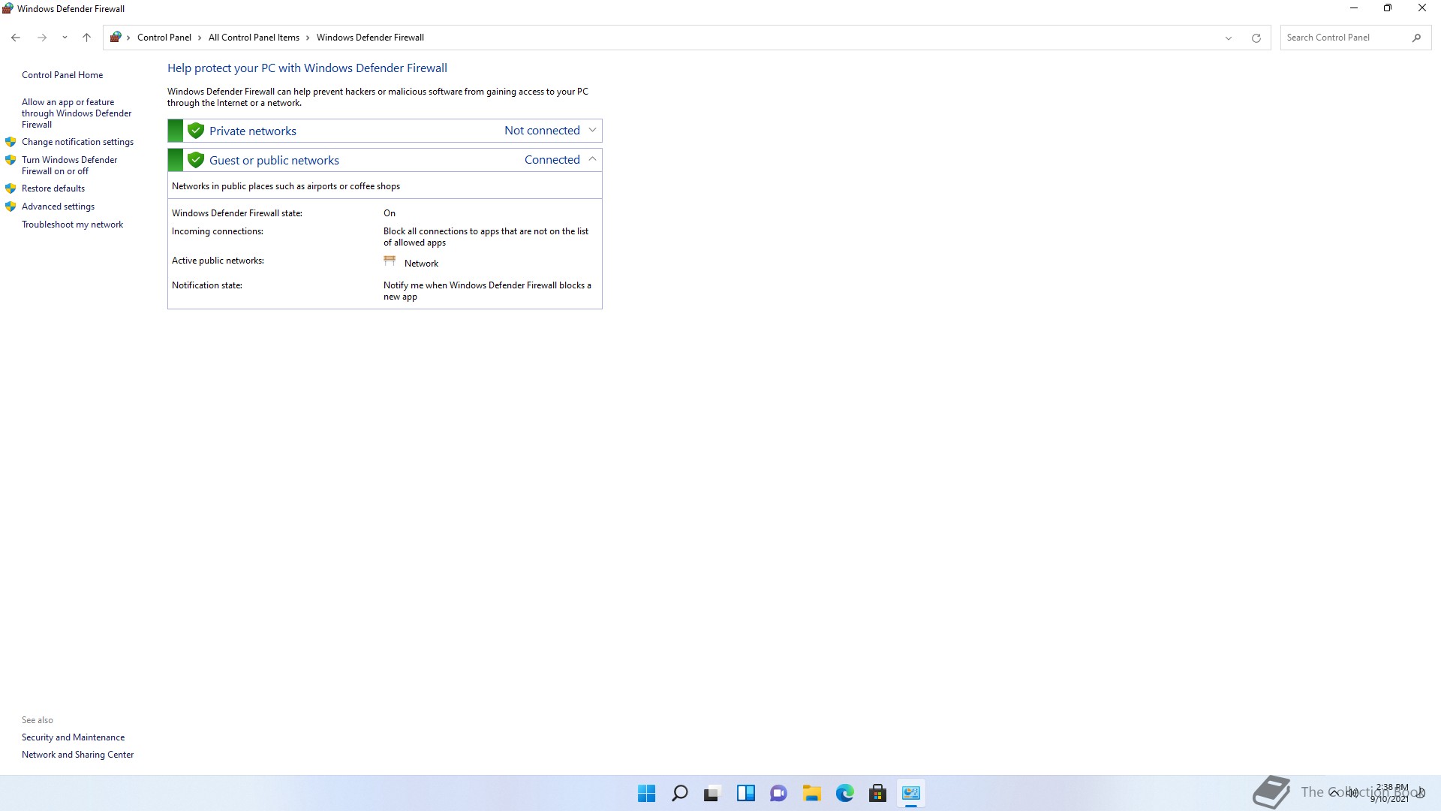Open Microsoft Store from taskbar
The height and width of the screenshot is (811, 1441).
coord(877,794)
